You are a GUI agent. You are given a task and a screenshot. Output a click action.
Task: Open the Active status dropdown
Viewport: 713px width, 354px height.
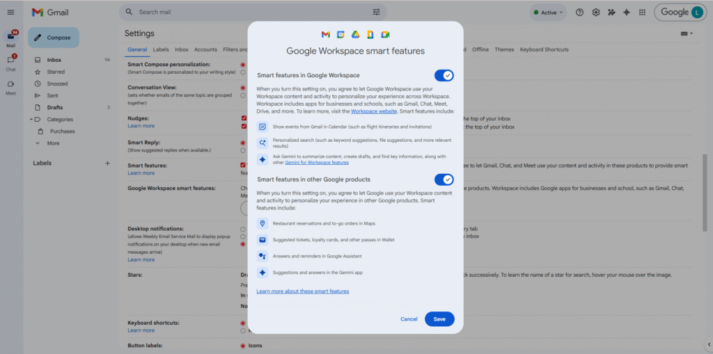(x=548, y=13)
